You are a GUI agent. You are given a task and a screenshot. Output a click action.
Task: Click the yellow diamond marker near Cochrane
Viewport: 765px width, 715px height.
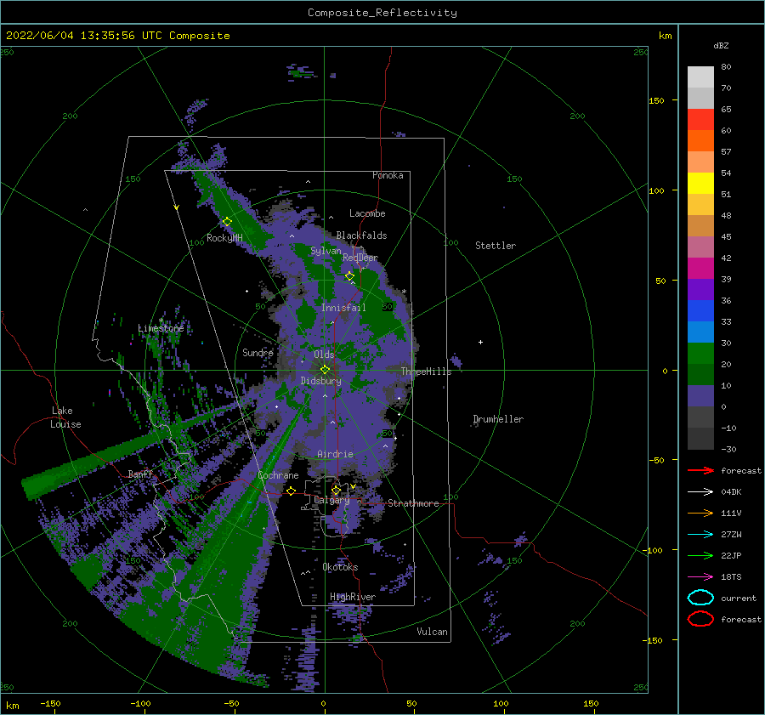(x=291, y=491)
